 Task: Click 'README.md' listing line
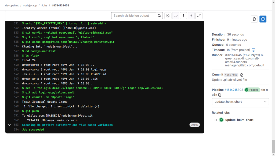64,74
